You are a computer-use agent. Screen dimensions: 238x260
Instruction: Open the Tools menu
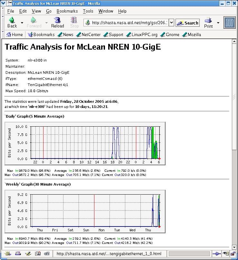pos(88,11)
